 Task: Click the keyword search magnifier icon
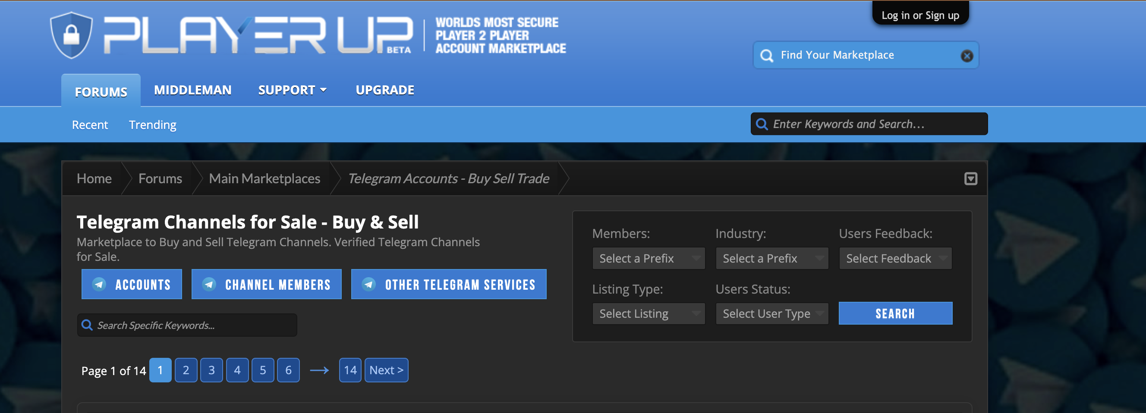click(x=762, y=124)
